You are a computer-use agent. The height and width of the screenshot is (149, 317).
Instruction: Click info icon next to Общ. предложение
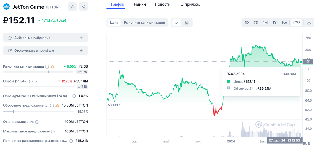click(37, 122)
